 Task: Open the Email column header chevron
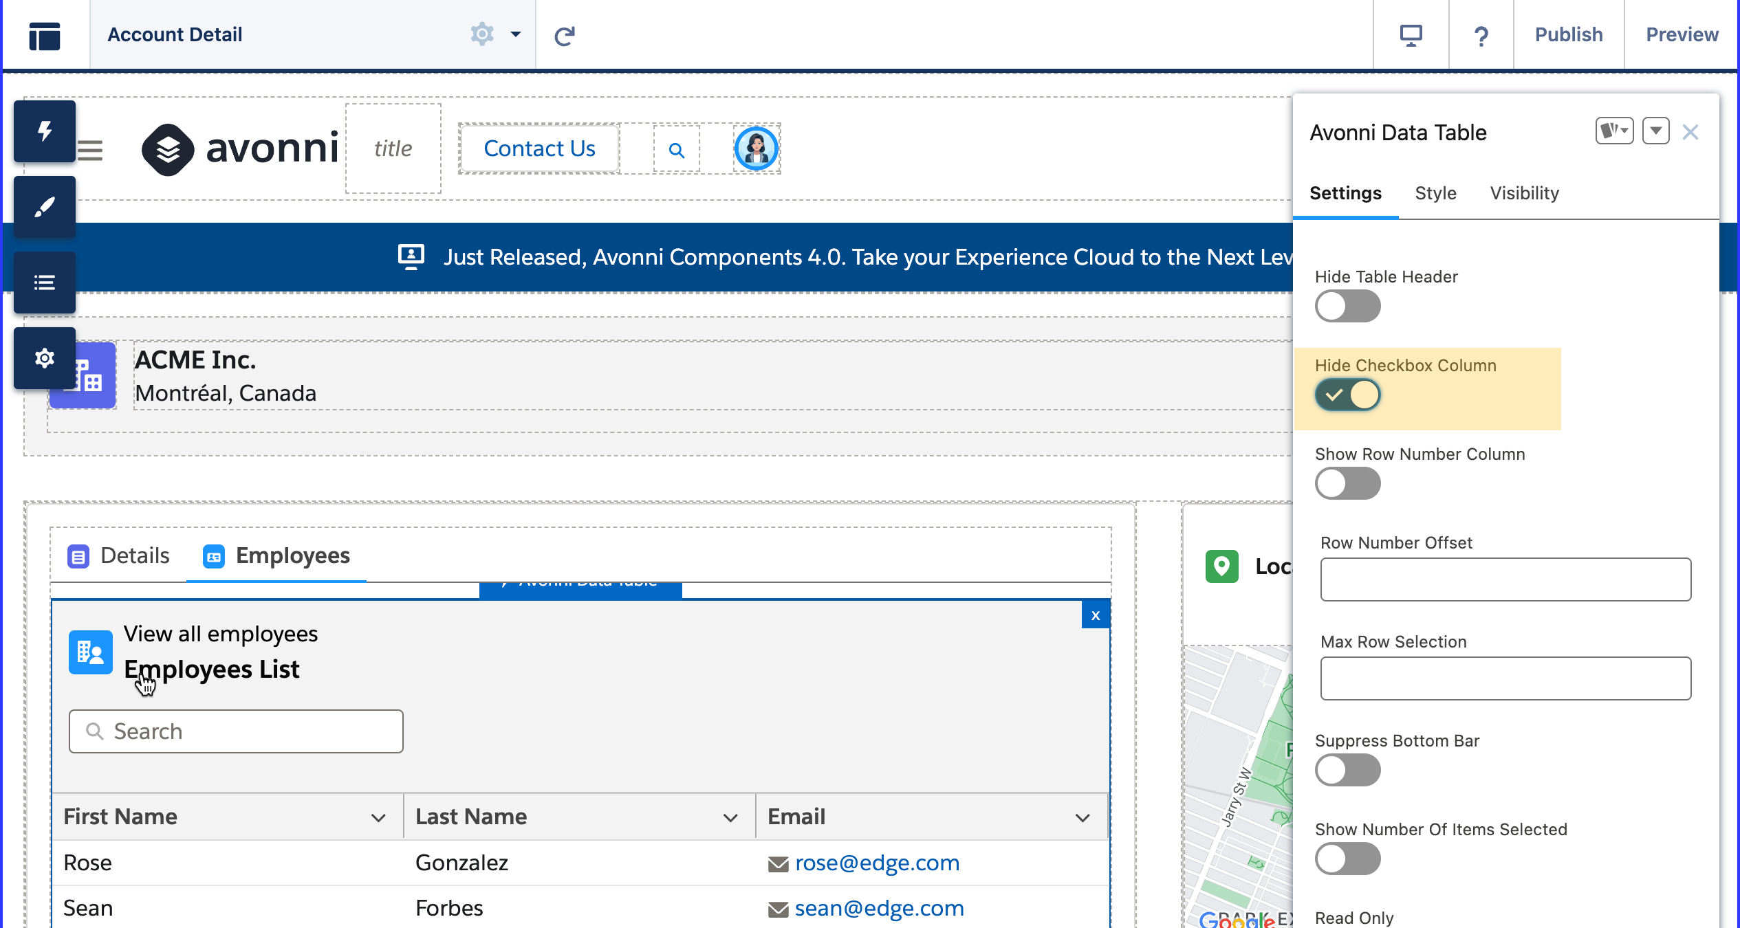(x=1082, y=817)
